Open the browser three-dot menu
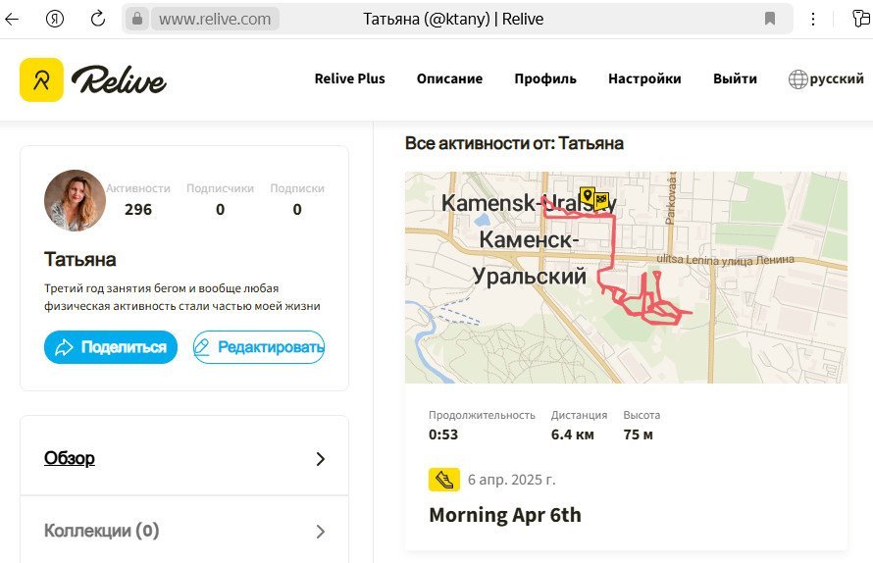Image resolution: width=873 pixels, height=563 pixels. [x=813, y=19]
